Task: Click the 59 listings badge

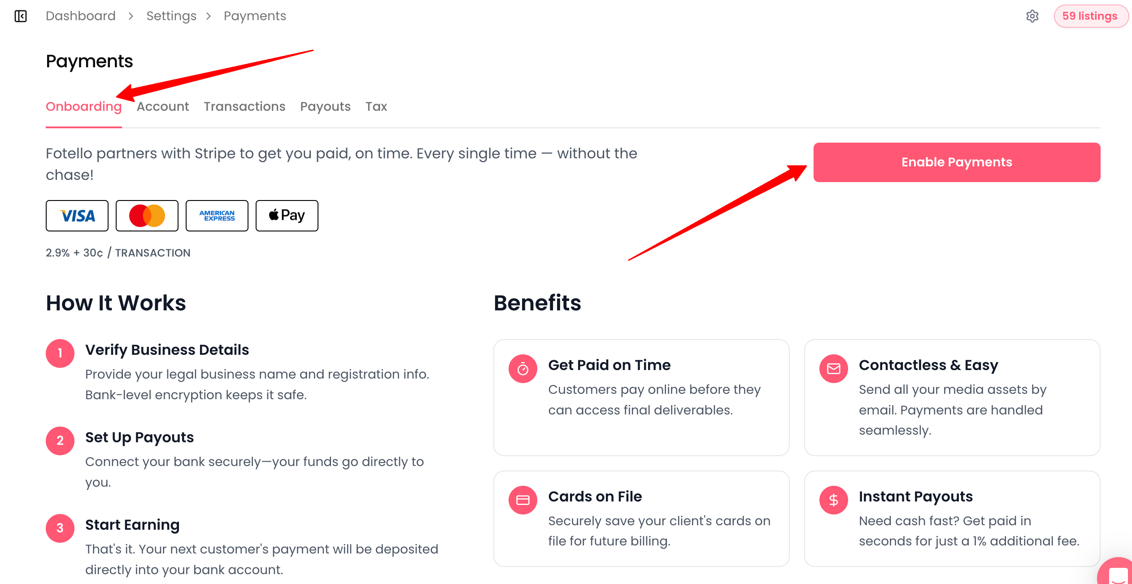Action: tap(1089, 16)
